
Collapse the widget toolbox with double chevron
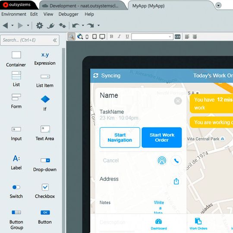(55, 40)
